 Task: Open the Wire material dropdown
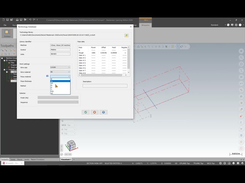(x=69, y=72)
